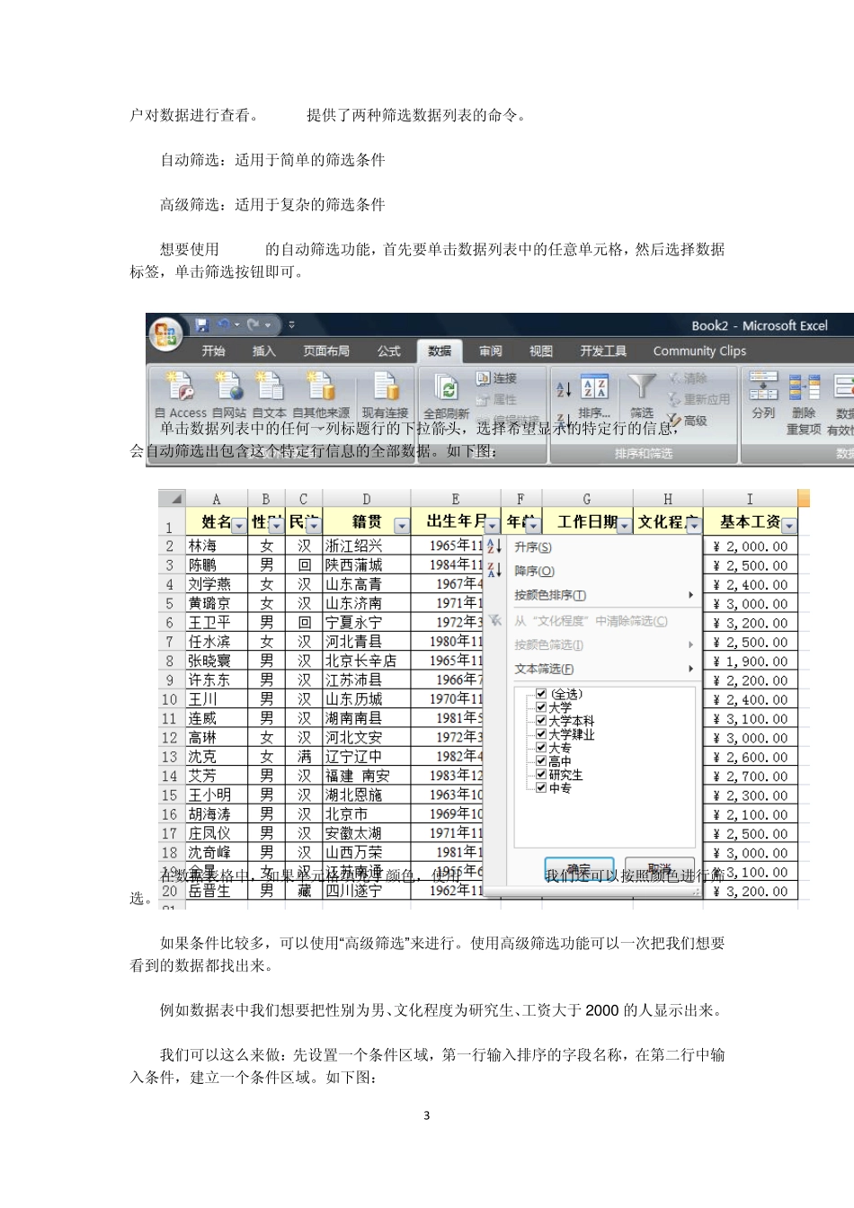Click the sort ascending A-Z ribbon icon
Screen dimensions: 854x1208
[564, 388]
